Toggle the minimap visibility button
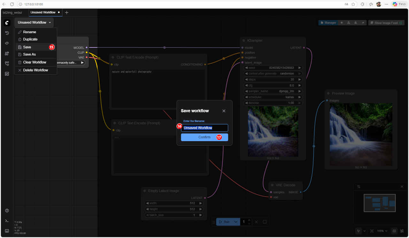409x238 pixels. pos(394,231)
